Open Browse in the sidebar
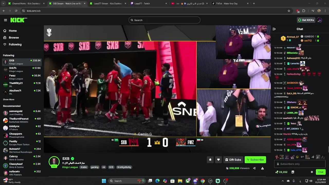Image resolution: width=329 pixels, height=185 pixels. pyautogui.click(x=14, y=38)
